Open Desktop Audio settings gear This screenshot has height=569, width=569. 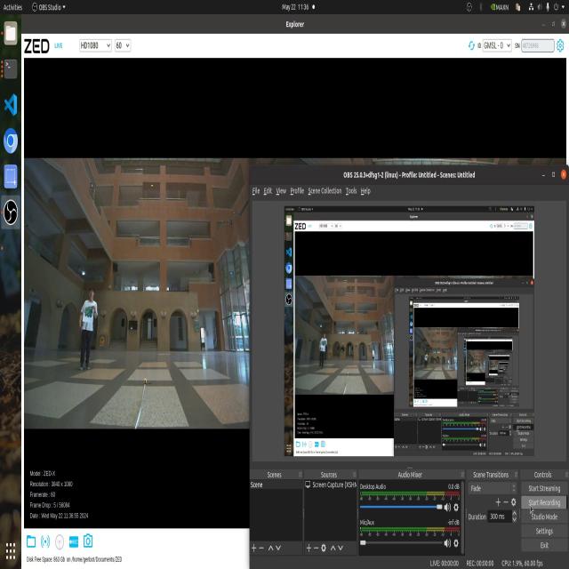(x=456, y=508)
